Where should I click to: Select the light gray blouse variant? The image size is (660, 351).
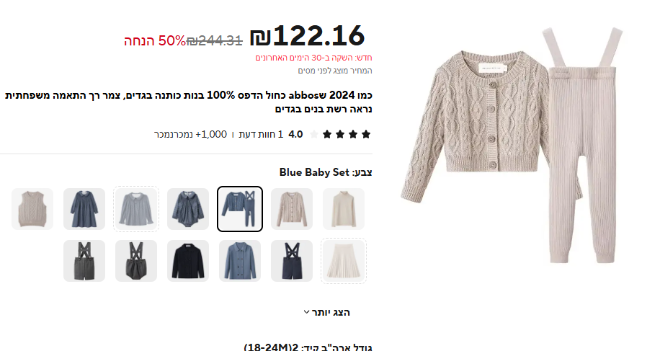point(136,209)
